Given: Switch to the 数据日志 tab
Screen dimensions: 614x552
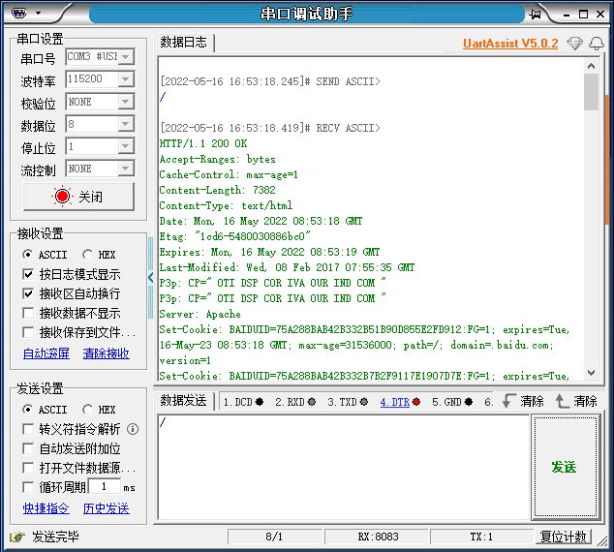Looking at the screenshot, I should click(183, 42).
